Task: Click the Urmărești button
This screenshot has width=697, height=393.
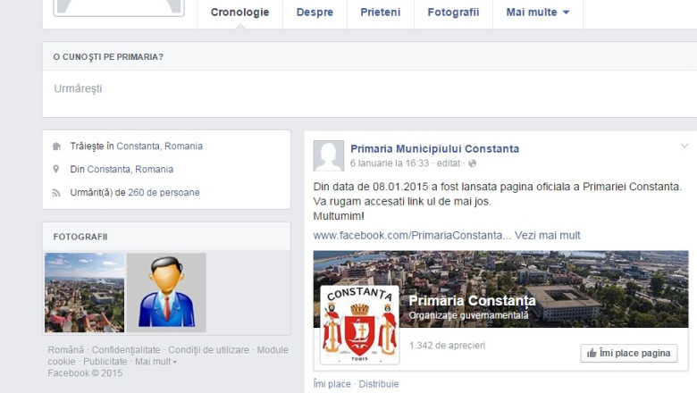Action: click(79, 88)
